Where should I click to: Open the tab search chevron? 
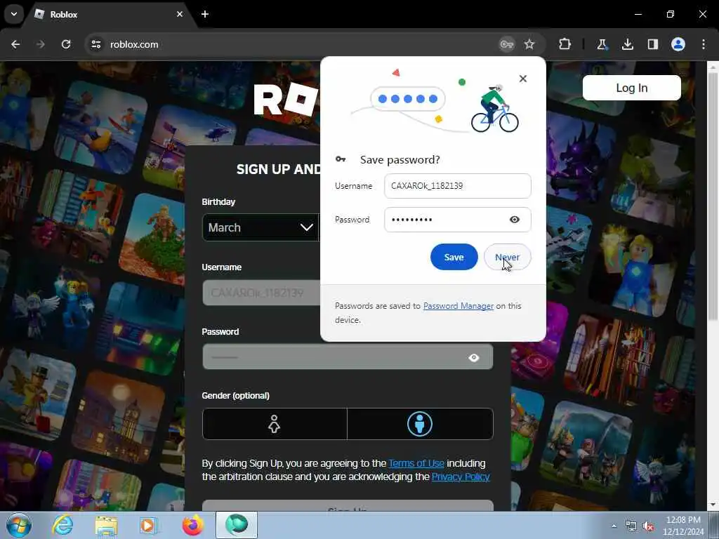pos(14,14)
